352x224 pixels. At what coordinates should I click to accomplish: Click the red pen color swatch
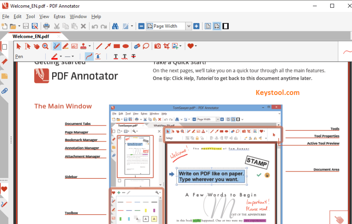click(x=54, y=56)
